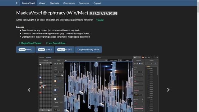Open the Shortcuts nav item
199x112 pixels.
click(x=54, y=3)
